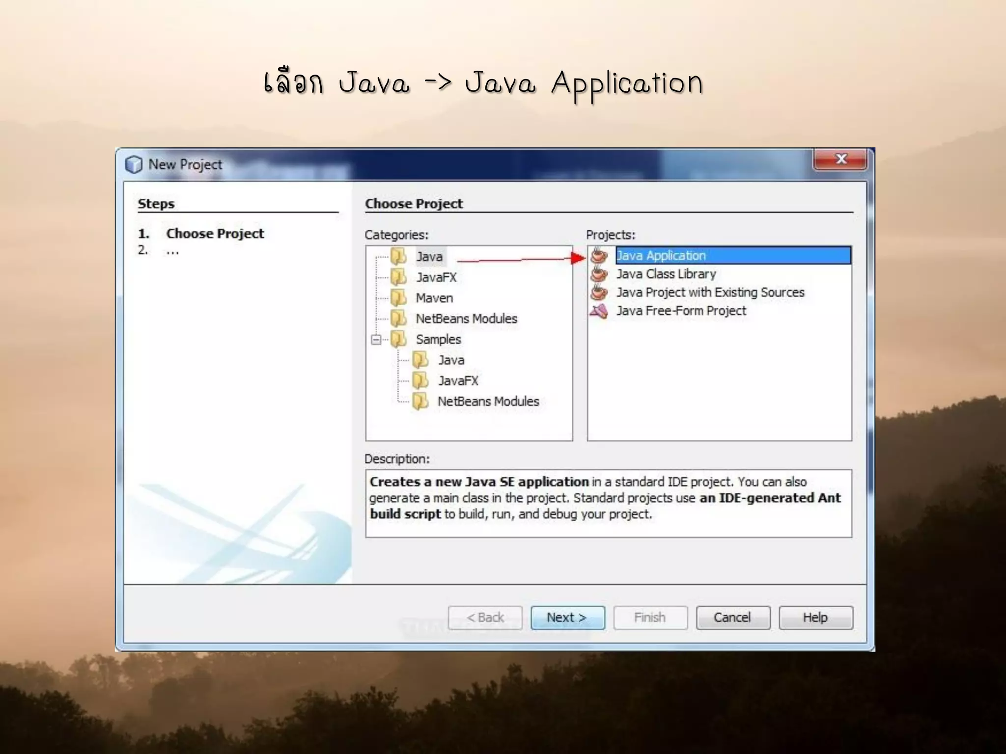Select the Java Class Library project type
1006x754 pixels.
click(x=666, y=274)
